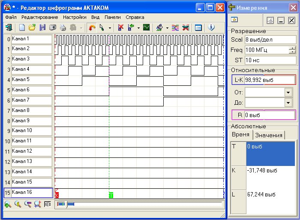Click the zoom in magnifier icon
The height and width of the screenshot is (220, 300).
[x=8, y=204]
